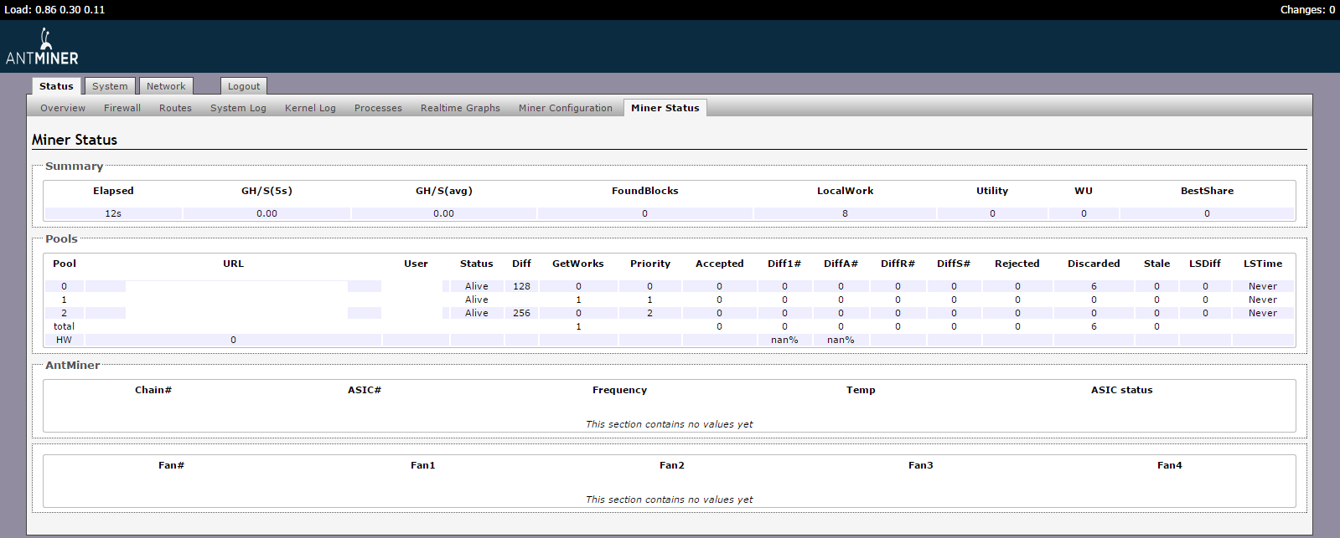Switch to the System main tab

(x=110, y=86)
